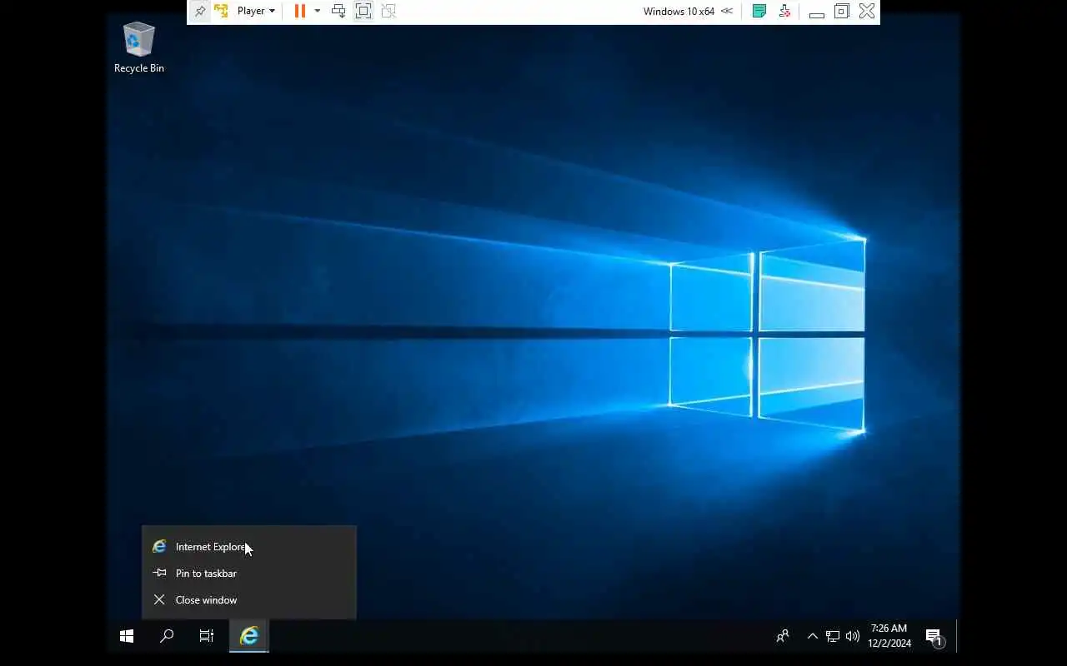The image size is (1067, 666).
Task: Select Pin to taskbar in jump list
Action: (x=249, y=574)
